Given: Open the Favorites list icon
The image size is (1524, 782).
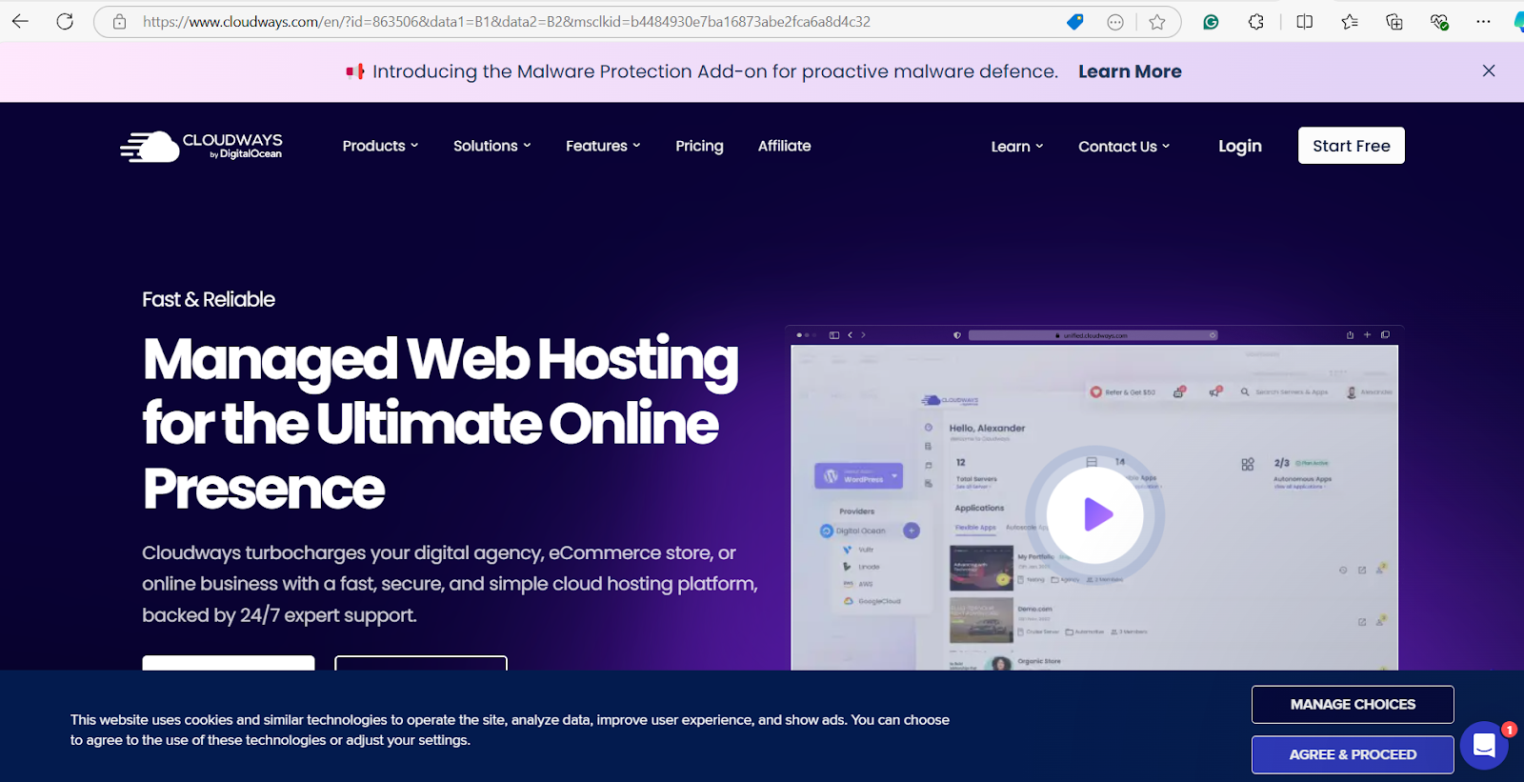Looking at the screenshot, I should coord(1350,21).
